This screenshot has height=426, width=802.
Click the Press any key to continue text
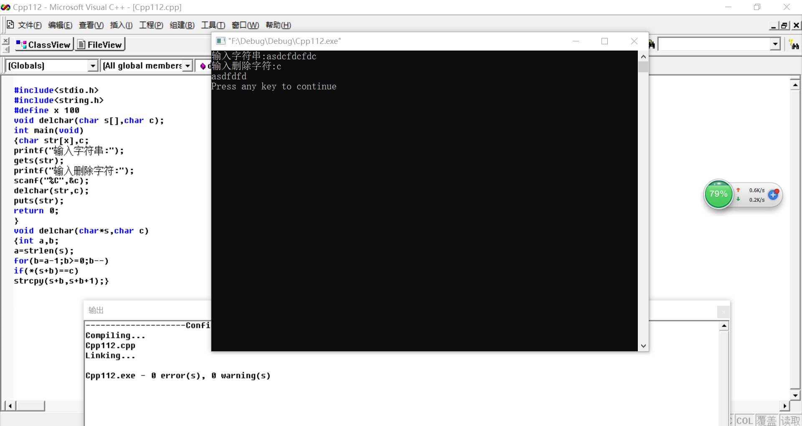(274, 86)
